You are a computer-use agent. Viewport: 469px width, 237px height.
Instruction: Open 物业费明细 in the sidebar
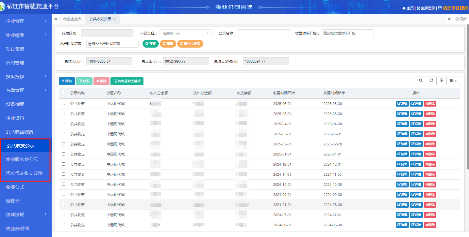(x=26, y=229)
